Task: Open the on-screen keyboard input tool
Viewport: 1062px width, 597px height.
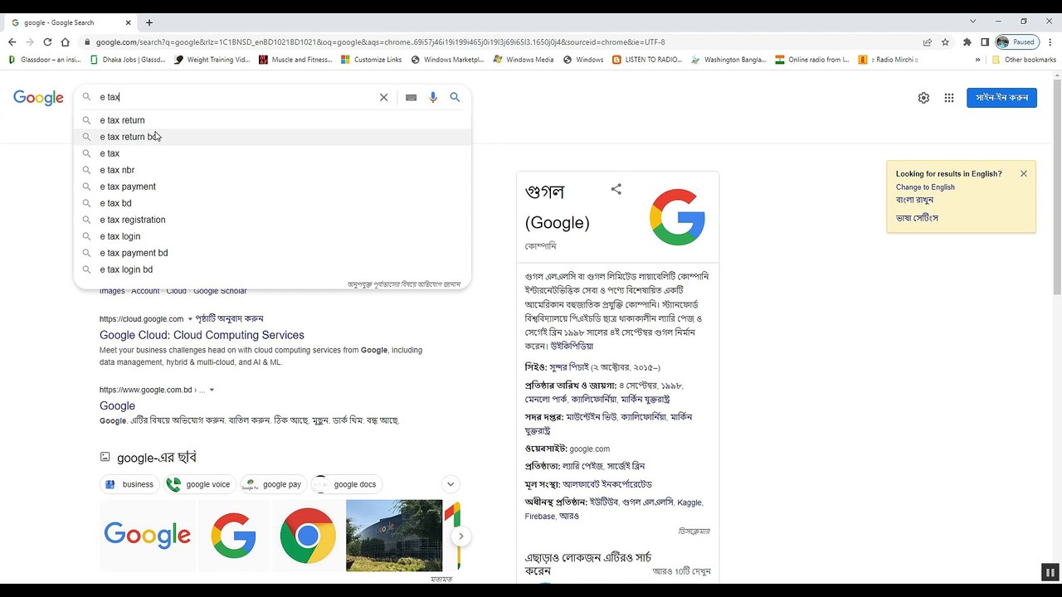Action: 411,97
